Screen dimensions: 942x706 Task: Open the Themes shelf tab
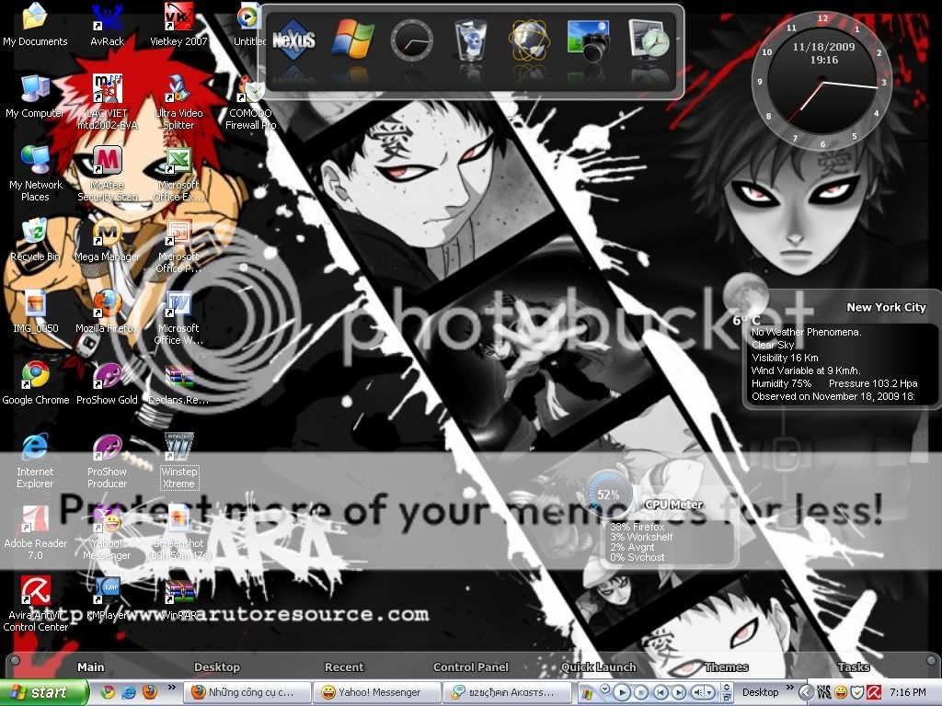pyautogui.click(x=726, y=667)
